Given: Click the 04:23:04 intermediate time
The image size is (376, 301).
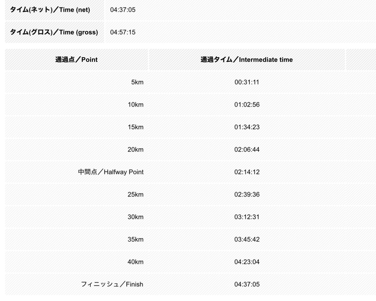Looking at the screenshot, I should 247,262.
